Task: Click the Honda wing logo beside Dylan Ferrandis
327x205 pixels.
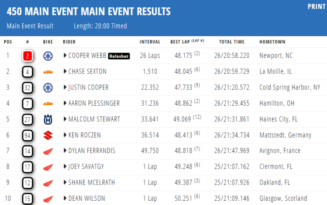Action: (x=48, y=151)
